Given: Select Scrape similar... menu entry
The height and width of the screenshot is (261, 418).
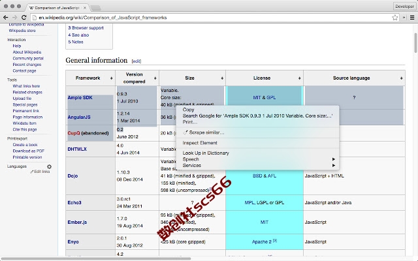Looking at the screenshot, I should point(257,132).
